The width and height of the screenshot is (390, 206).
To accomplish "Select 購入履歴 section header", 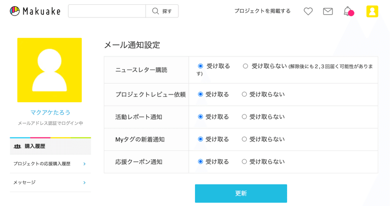I will pyautogui.click(x=50, y=146).
